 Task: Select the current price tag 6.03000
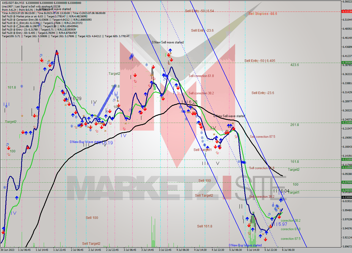pos(346,197)
